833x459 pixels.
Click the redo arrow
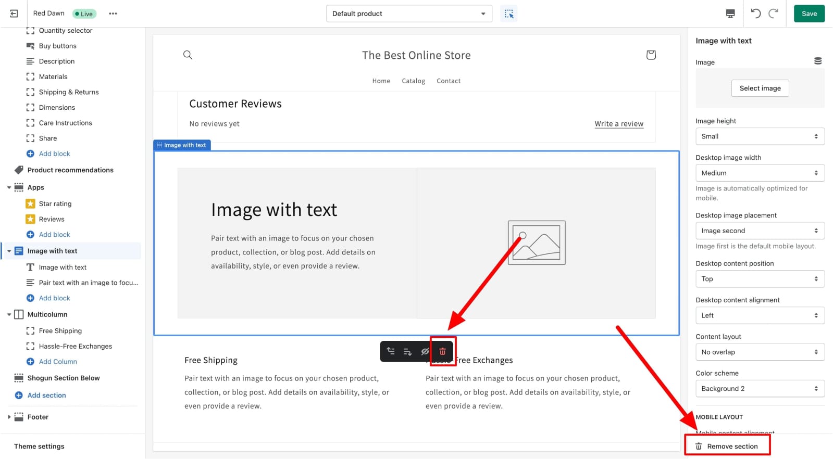tap(774, 14)
